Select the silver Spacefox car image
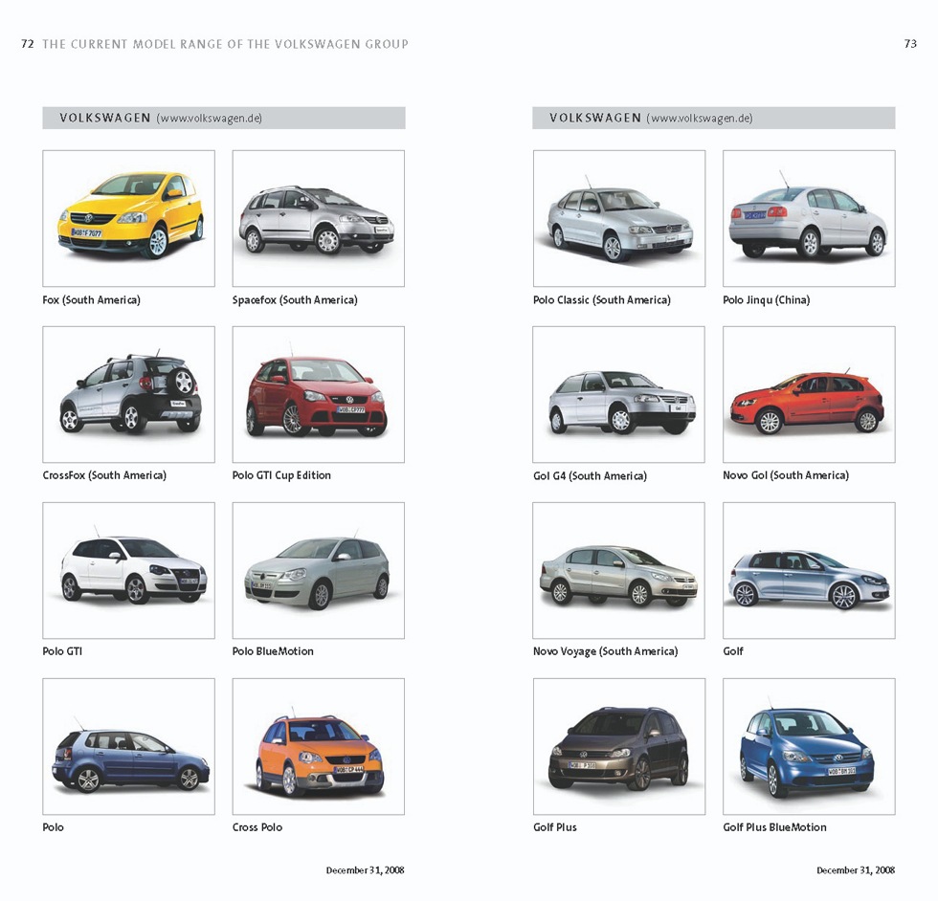 click(318, 218)
